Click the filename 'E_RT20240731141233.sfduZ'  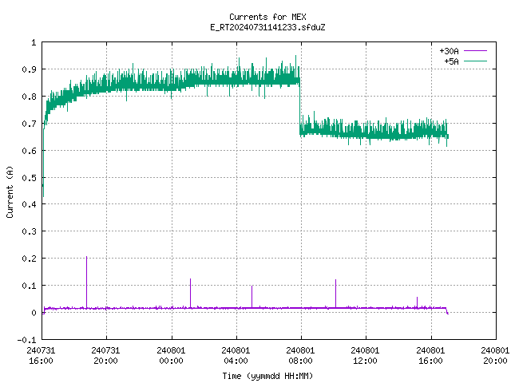267,27
